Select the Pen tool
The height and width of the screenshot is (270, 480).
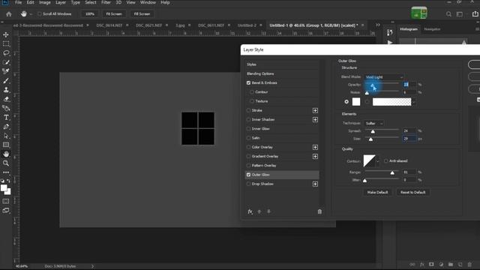(x=6, y=127)
